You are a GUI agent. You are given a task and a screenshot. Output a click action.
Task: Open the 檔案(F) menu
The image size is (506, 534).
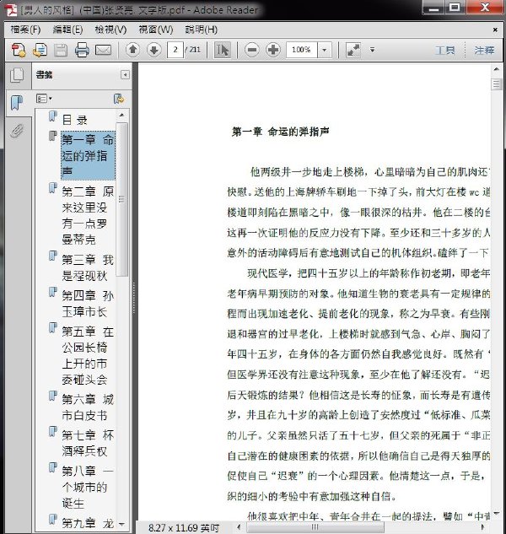25,30
